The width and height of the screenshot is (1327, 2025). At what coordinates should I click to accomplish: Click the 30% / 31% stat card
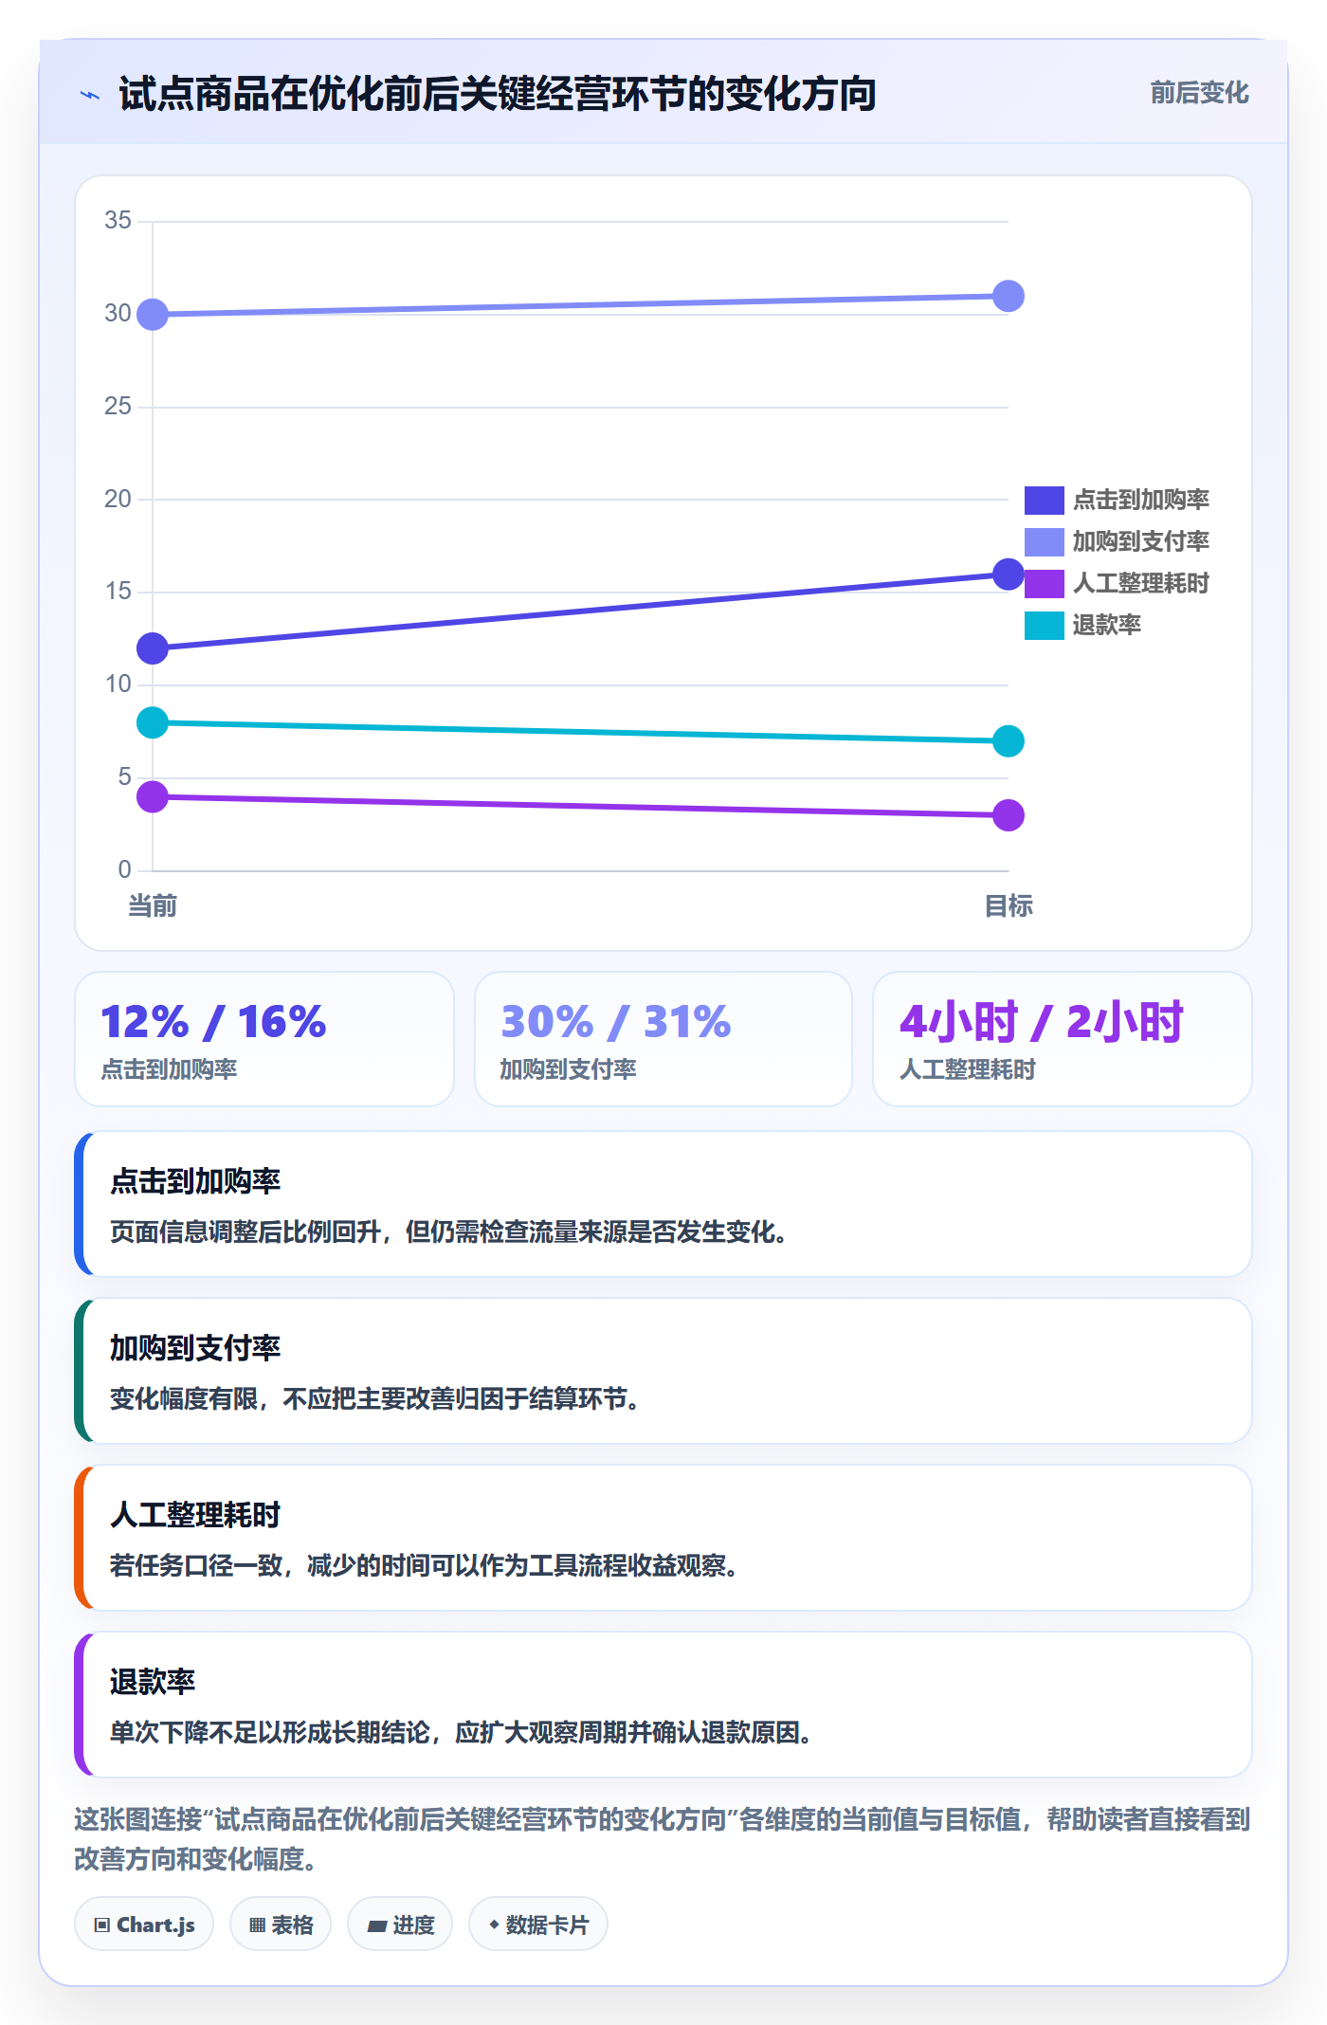[x=663, y=1039]
